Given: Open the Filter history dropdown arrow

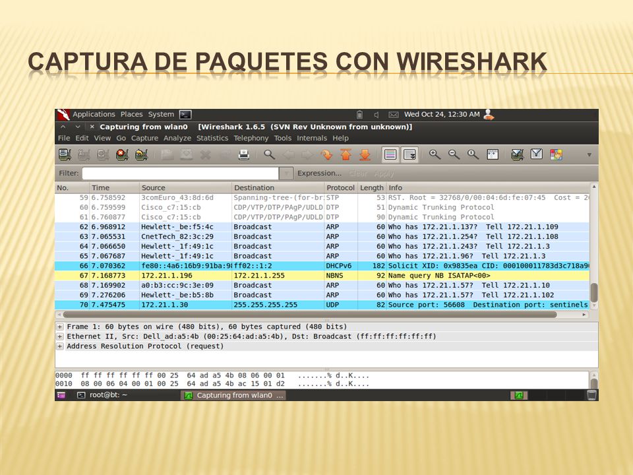Looking at the screenshot, I should pyautogui.click(x=286, y=174).
